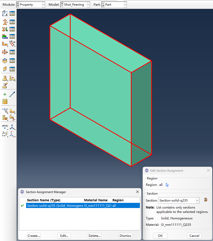Select the Create Skin cube tool
The width and height of the screenshot is (213, 241).
click(5, 61)
